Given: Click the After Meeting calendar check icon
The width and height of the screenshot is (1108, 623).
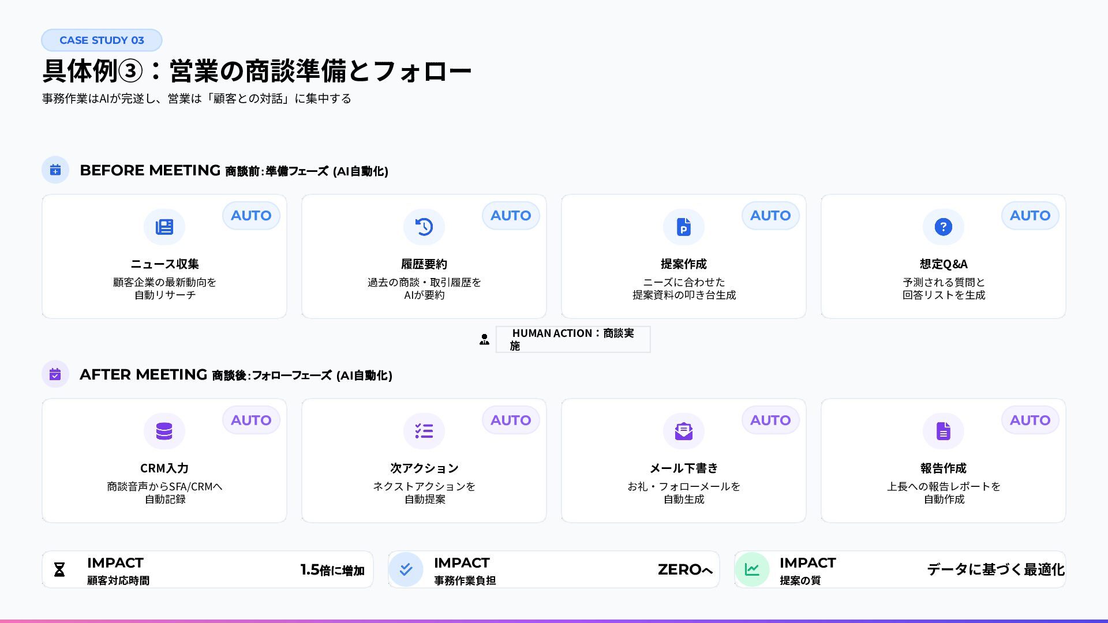Looking at the screenshot, I should pyautogui.click(x=55, y=374).
